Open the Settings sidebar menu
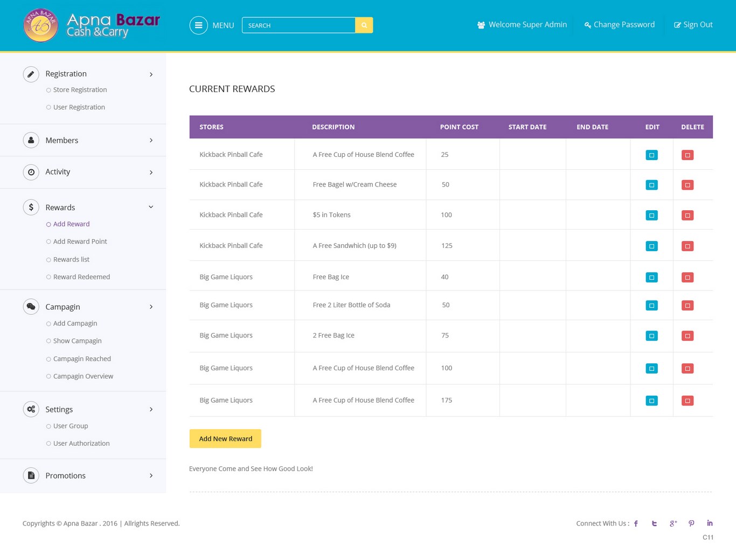Image resolution: width=736 pixels, height=552 pixels. pyautogui.click(x=59, y=409)
